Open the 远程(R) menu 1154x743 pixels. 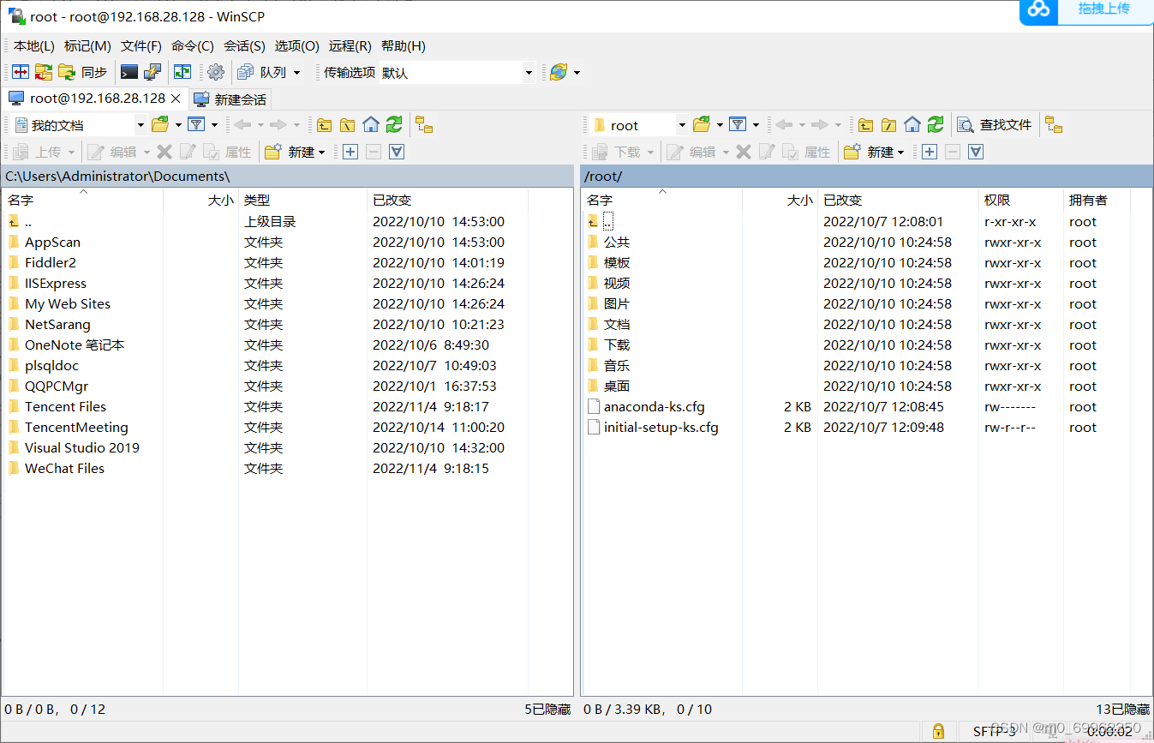pos(350,46)
